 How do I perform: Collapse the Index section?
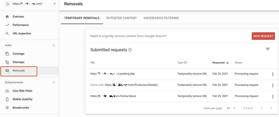[53, 45]
